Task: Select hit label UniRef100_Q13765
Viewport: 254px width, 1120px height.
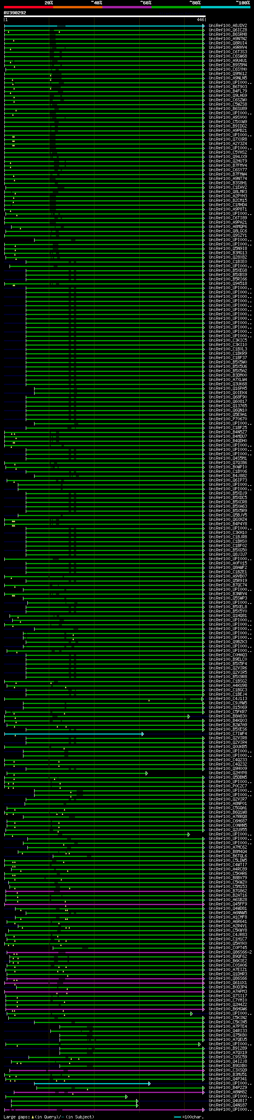Action: (x=227, y=406)
